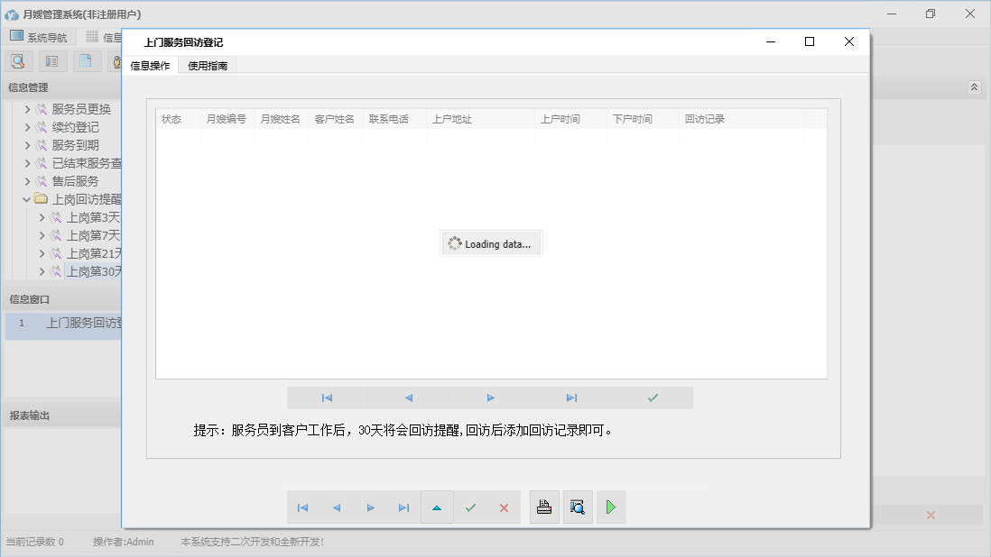The height and width of the screenshot is (557, 991).
Task: Cancel edits with the red X button
Action: tap(504, 507)
